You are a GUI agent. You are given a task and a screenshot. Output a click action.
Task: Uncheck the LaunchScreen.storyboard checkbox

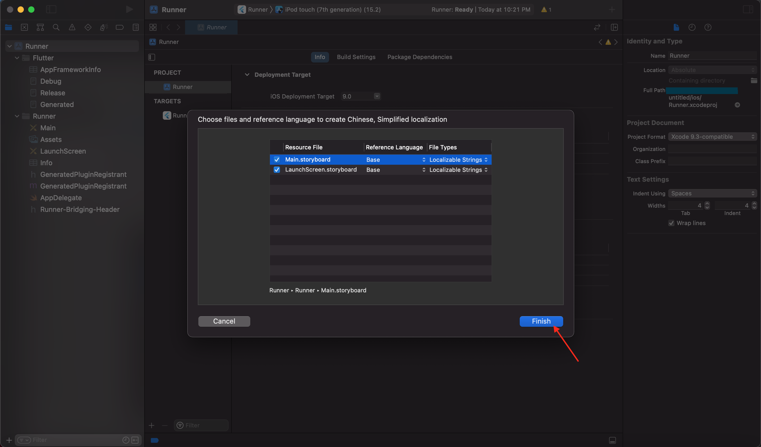[x=277, y=170]
